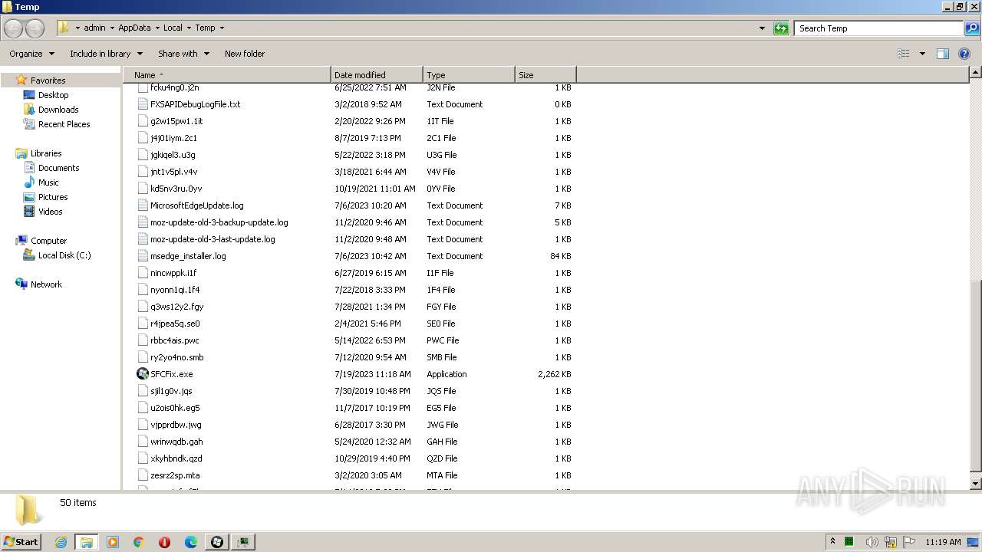Click the Action Center flag tray icon
982x552 pixels.
909,542
